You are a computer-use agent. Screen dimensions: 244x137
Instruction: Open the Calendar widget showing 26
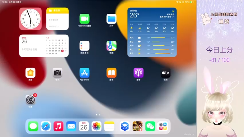44,46
